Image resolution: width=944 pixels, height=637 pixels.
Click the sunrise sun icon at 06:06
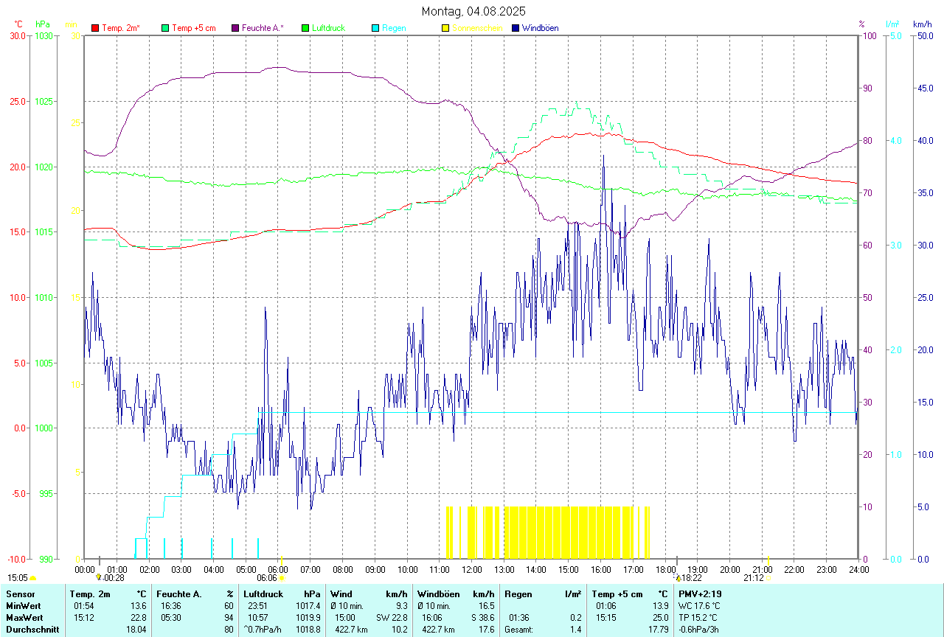coord(282,579)
